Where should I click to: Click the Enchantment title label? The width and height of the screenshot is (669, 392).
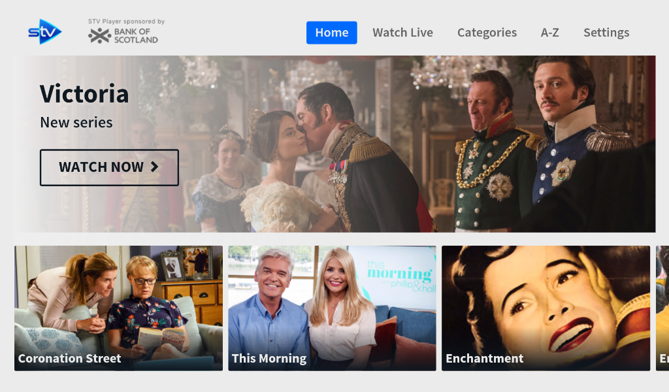(x=484, y=358)
